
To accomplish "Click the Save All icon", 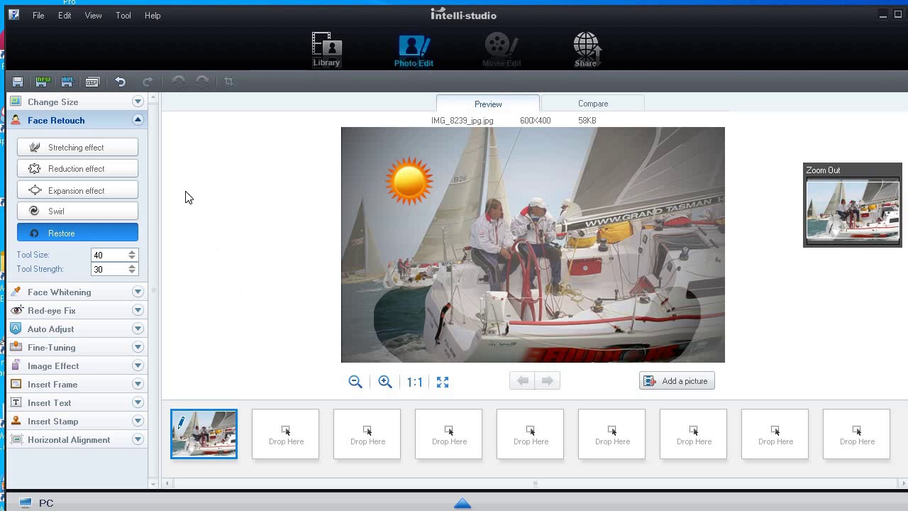I will coord(67,82).
